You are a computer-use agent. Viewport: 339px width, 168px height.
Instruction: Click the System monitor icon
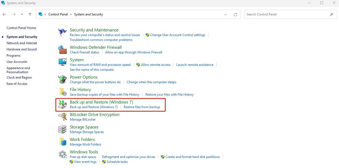point(62,62)
